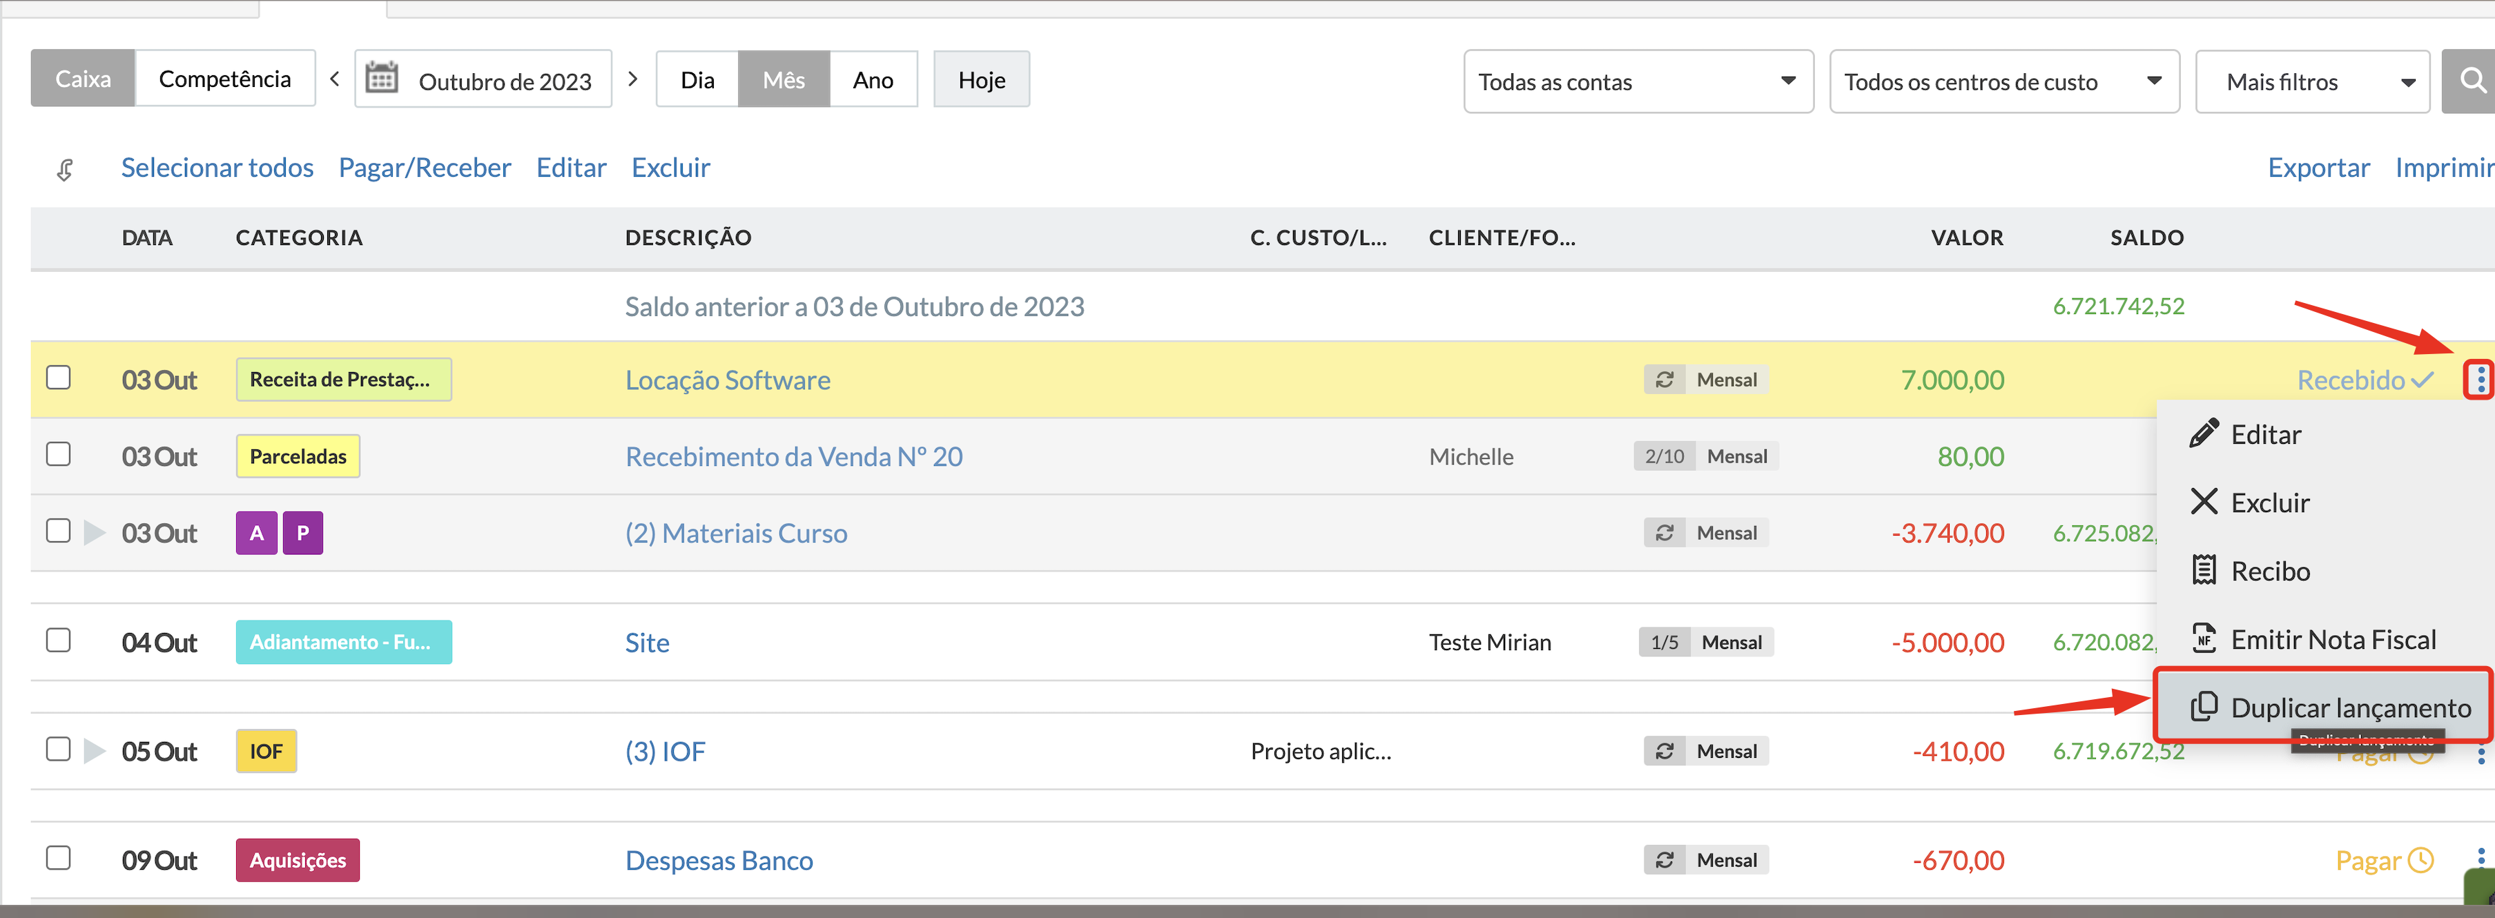2495x918 pixels.
Task: Switch to the Competência tab
Action: (x=224, y=79)
